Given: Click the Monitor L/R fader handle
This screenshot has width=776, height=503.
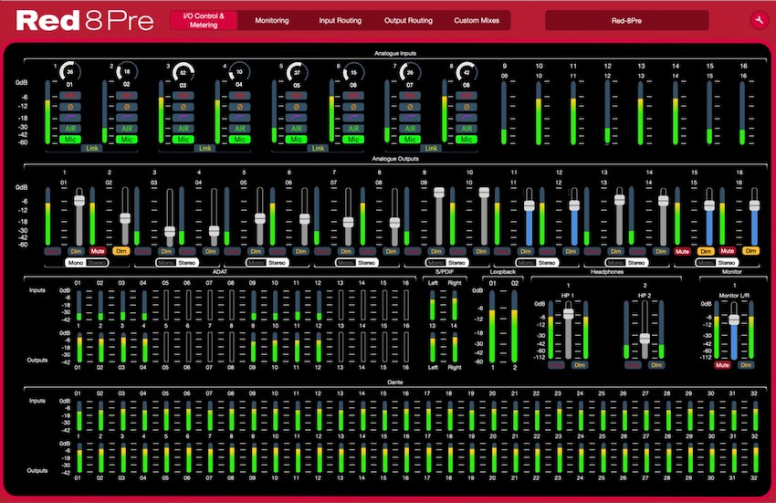Looking at the screenshot, I should point(734,320).
